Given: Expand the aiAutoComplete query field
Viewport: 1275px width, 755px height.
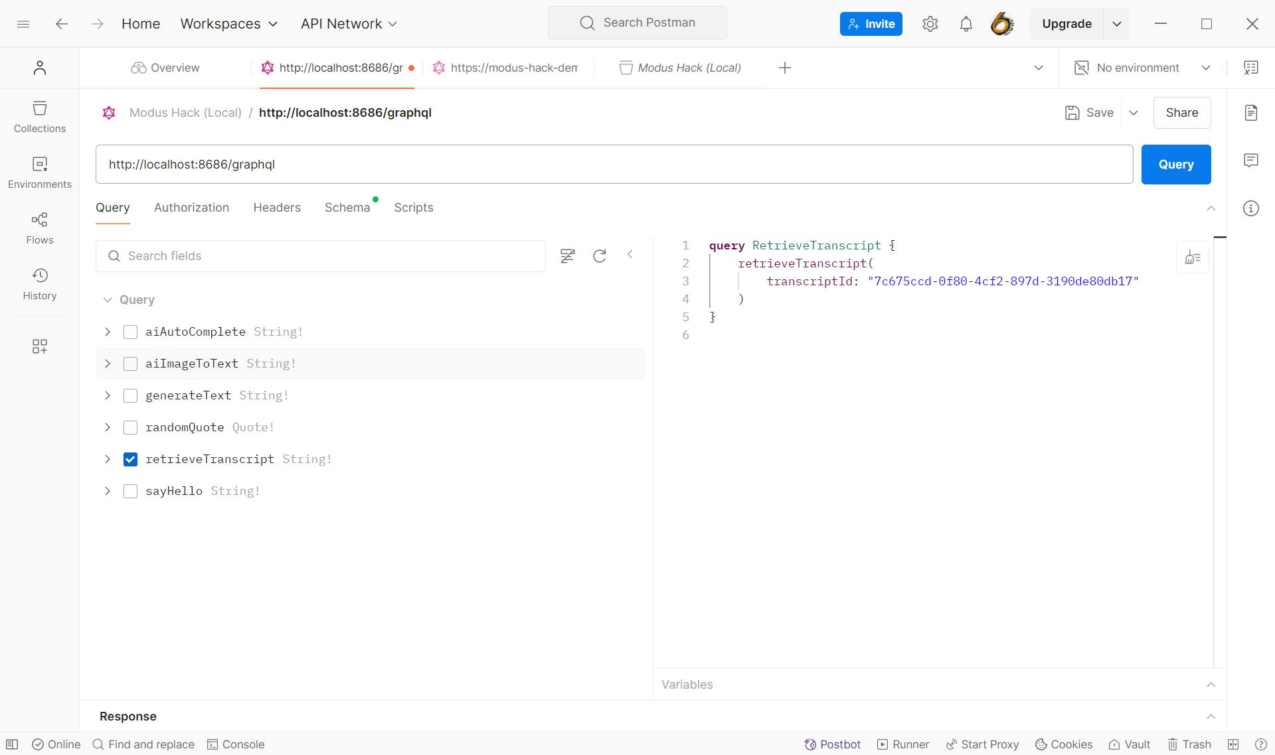Looking at the screenshot, I should pos(106,332).
